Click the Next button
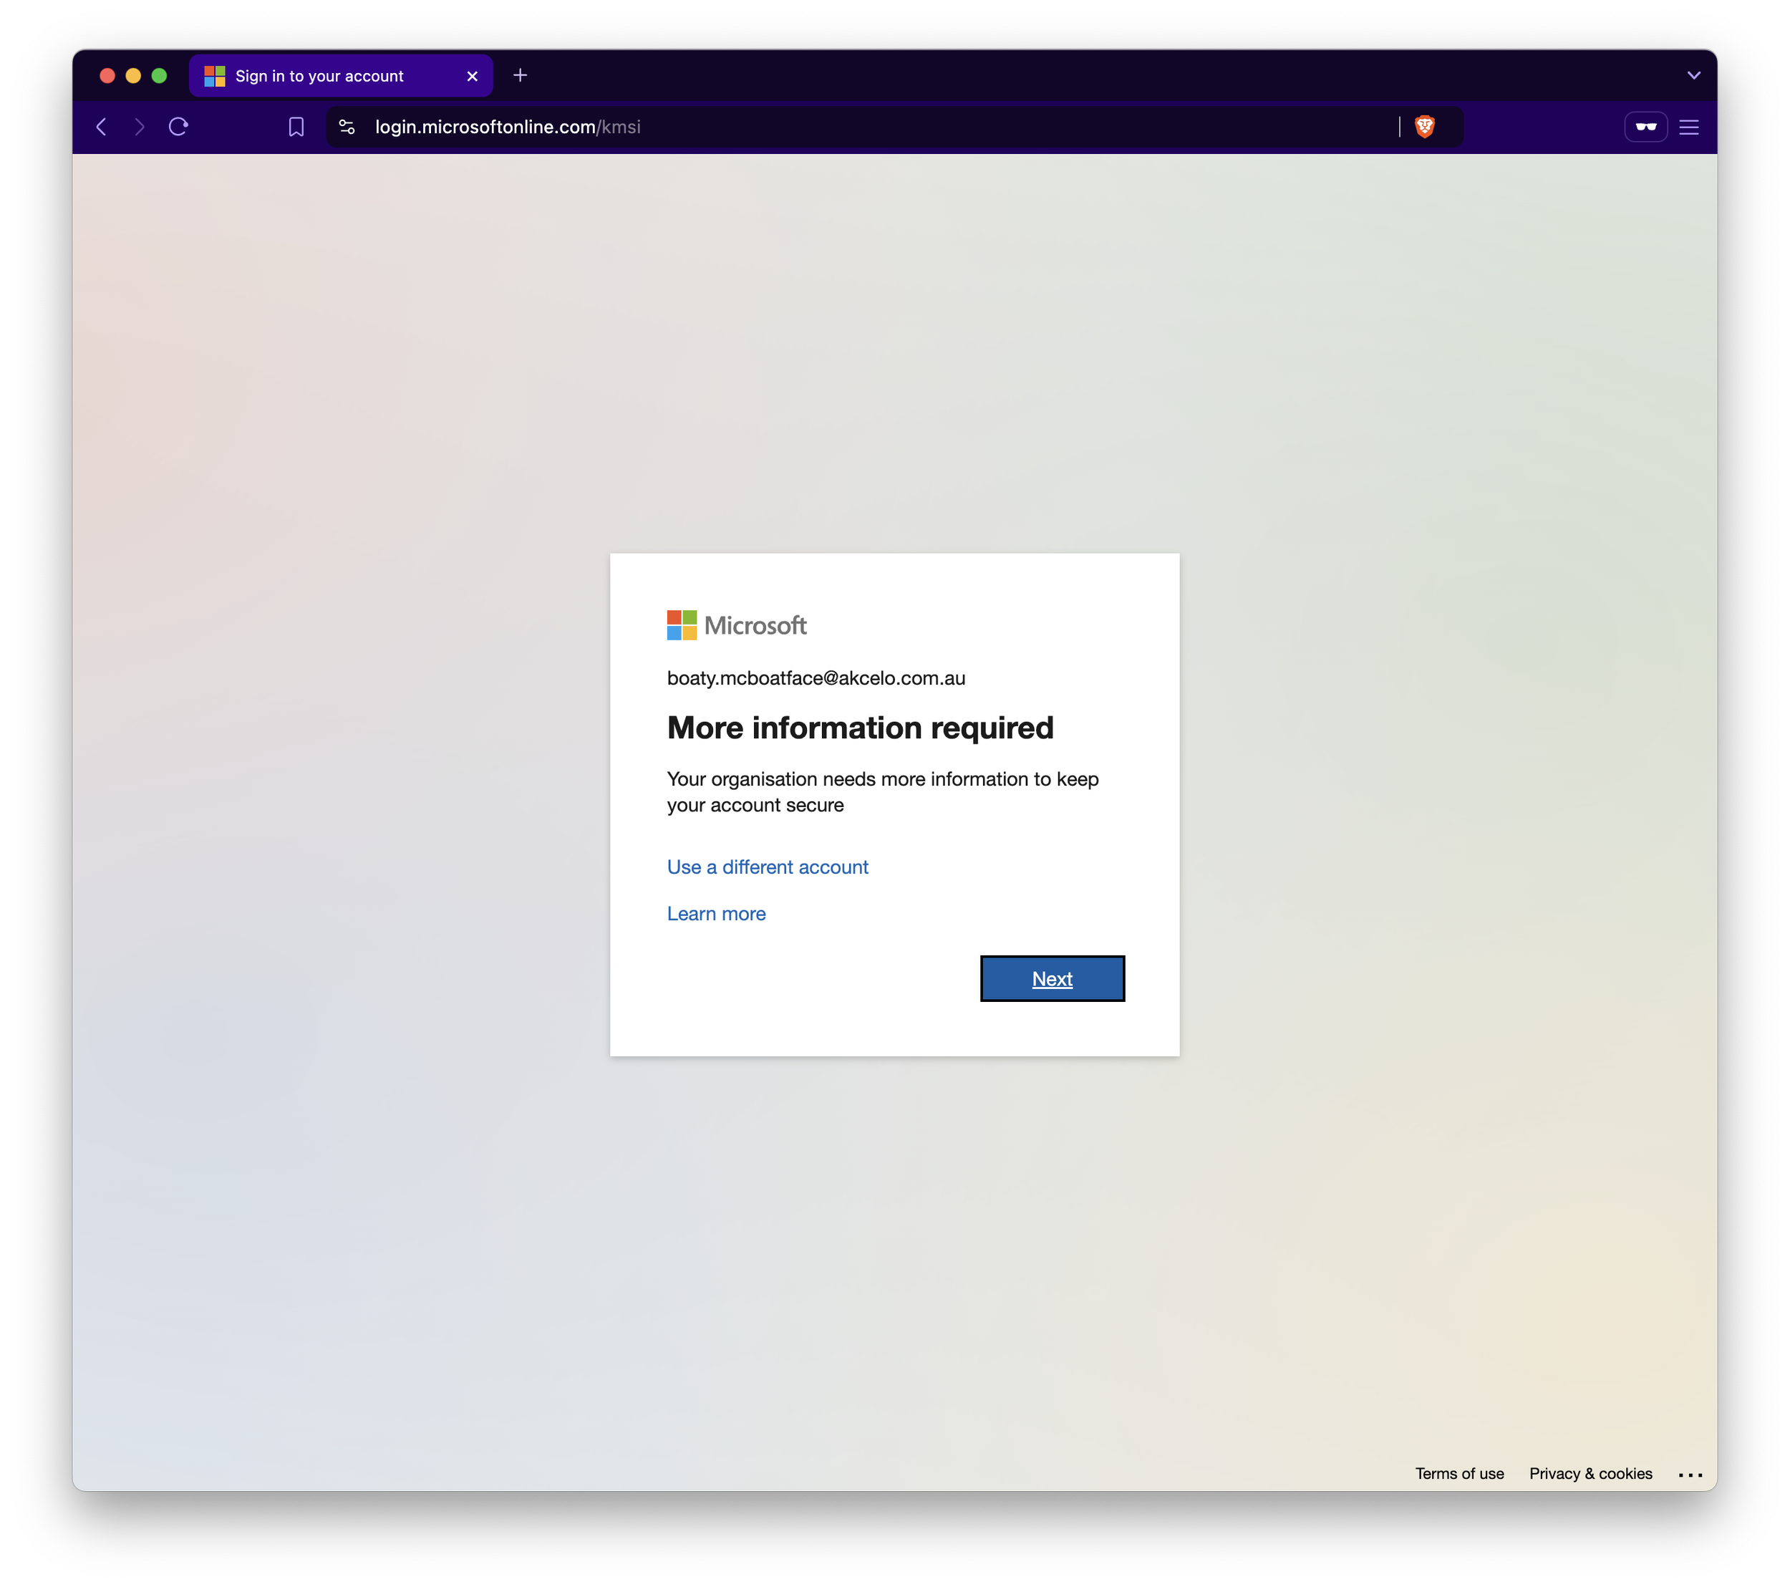 pyautogui.click(x=1052, y=978)
